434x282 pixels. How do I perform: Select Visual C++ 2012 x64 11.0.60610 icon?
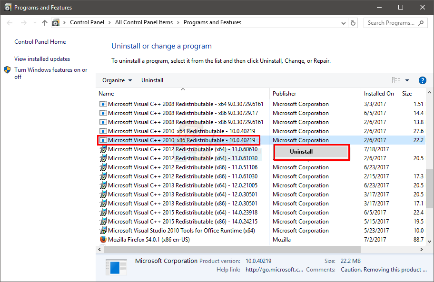[x=103, y=149]
